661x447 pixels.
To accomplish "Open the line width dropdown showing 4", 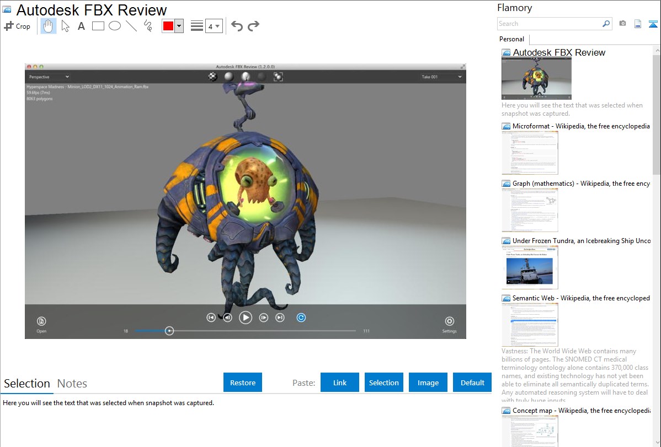I will 214,26.
